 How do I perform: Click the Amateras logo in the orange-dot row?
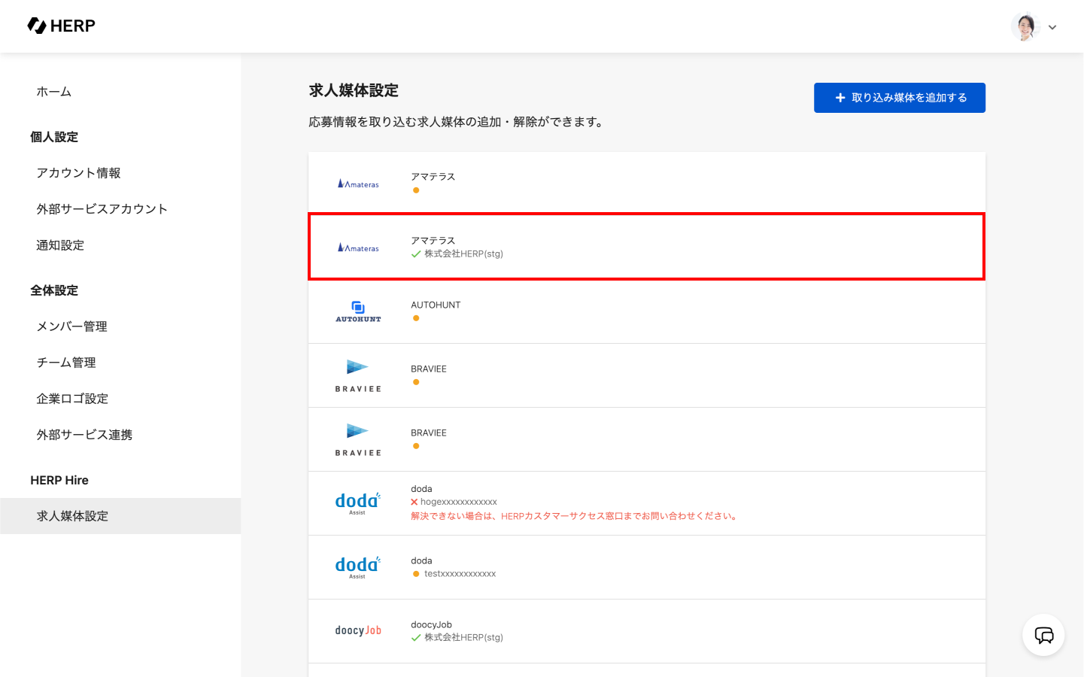pyautogui.click(x=358, y=184)
